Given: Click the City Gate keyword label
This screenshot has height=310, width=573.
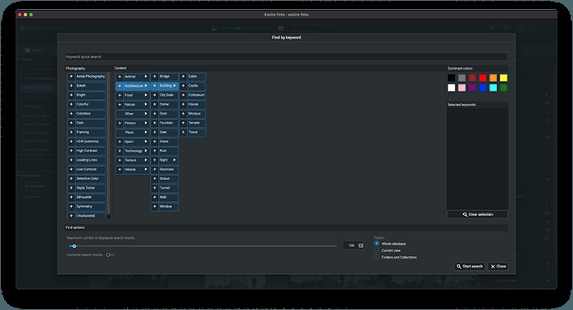Looking at the screenshot, I should pyautogui.click(x=166, y=95).
